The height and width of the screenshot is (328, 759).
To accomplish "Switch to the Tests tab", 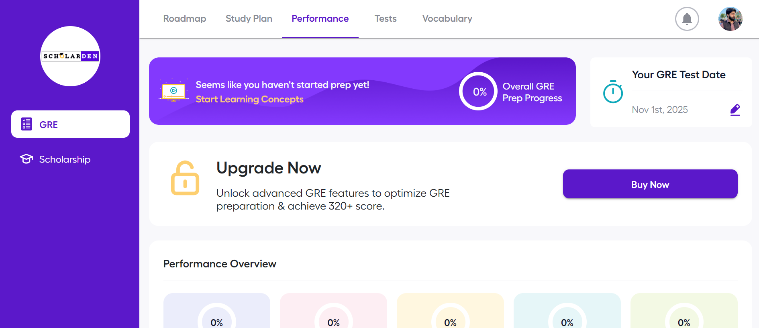I will 385,18.
